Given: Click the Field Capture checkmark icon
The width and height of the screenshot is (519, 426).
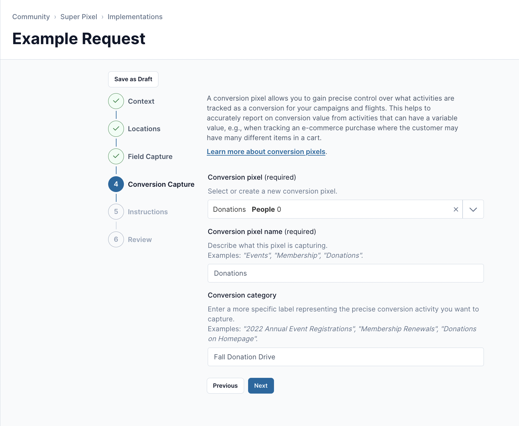Looking at the screenshot, I should [116, 157].
